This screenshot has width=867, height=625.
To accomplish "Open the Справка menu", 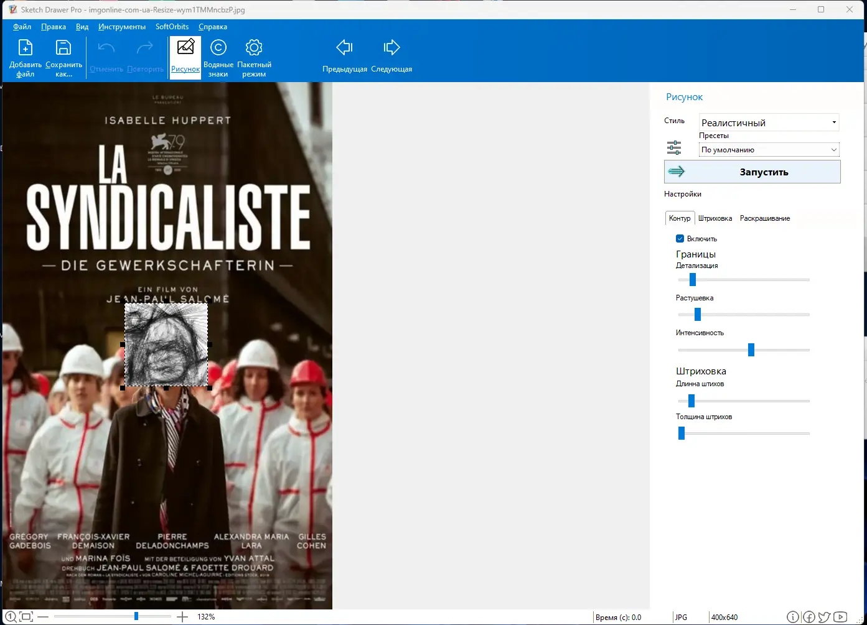I will pos(213,27).
